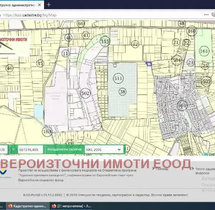This screenshot has width=215, height=210.
Task: Click map zone label 504
Action: click(x=177, y=60)
